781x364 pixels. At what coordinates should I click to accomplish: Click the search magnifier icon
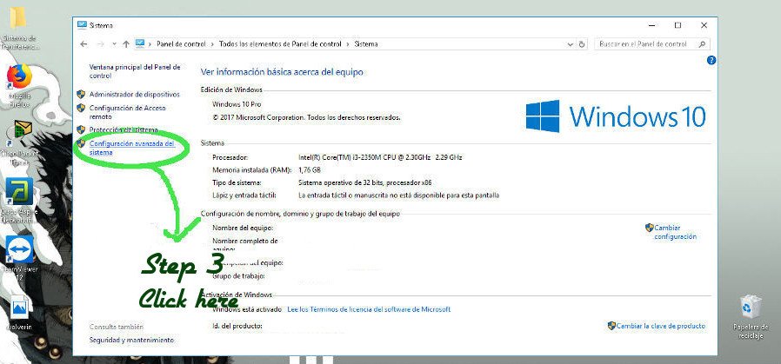pos(702,43)
